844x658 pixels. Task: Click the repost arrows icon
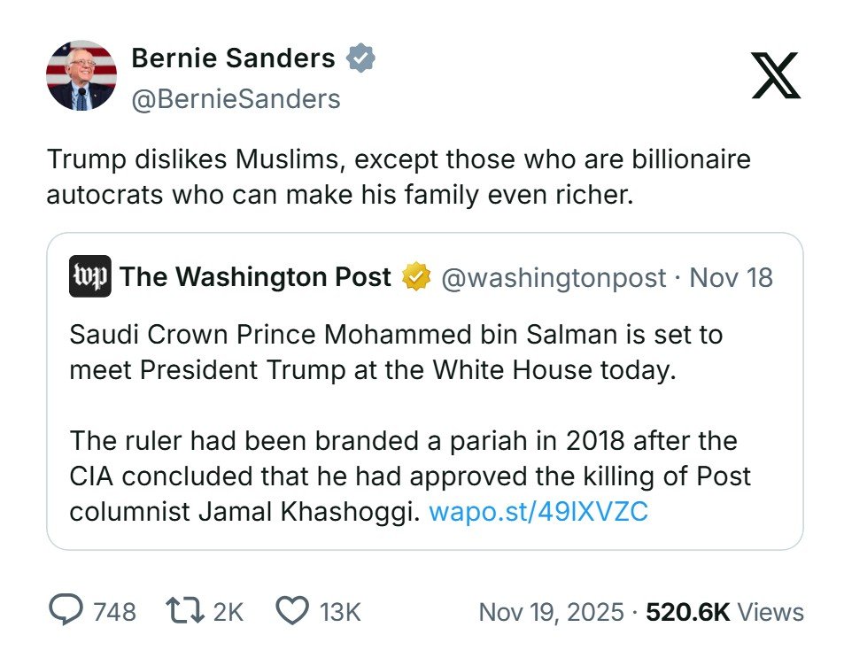tap(182, 611)
